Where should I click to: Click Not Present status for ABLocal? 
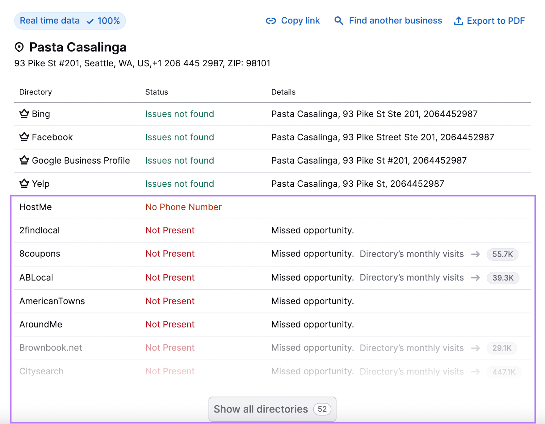click(170, 277)
